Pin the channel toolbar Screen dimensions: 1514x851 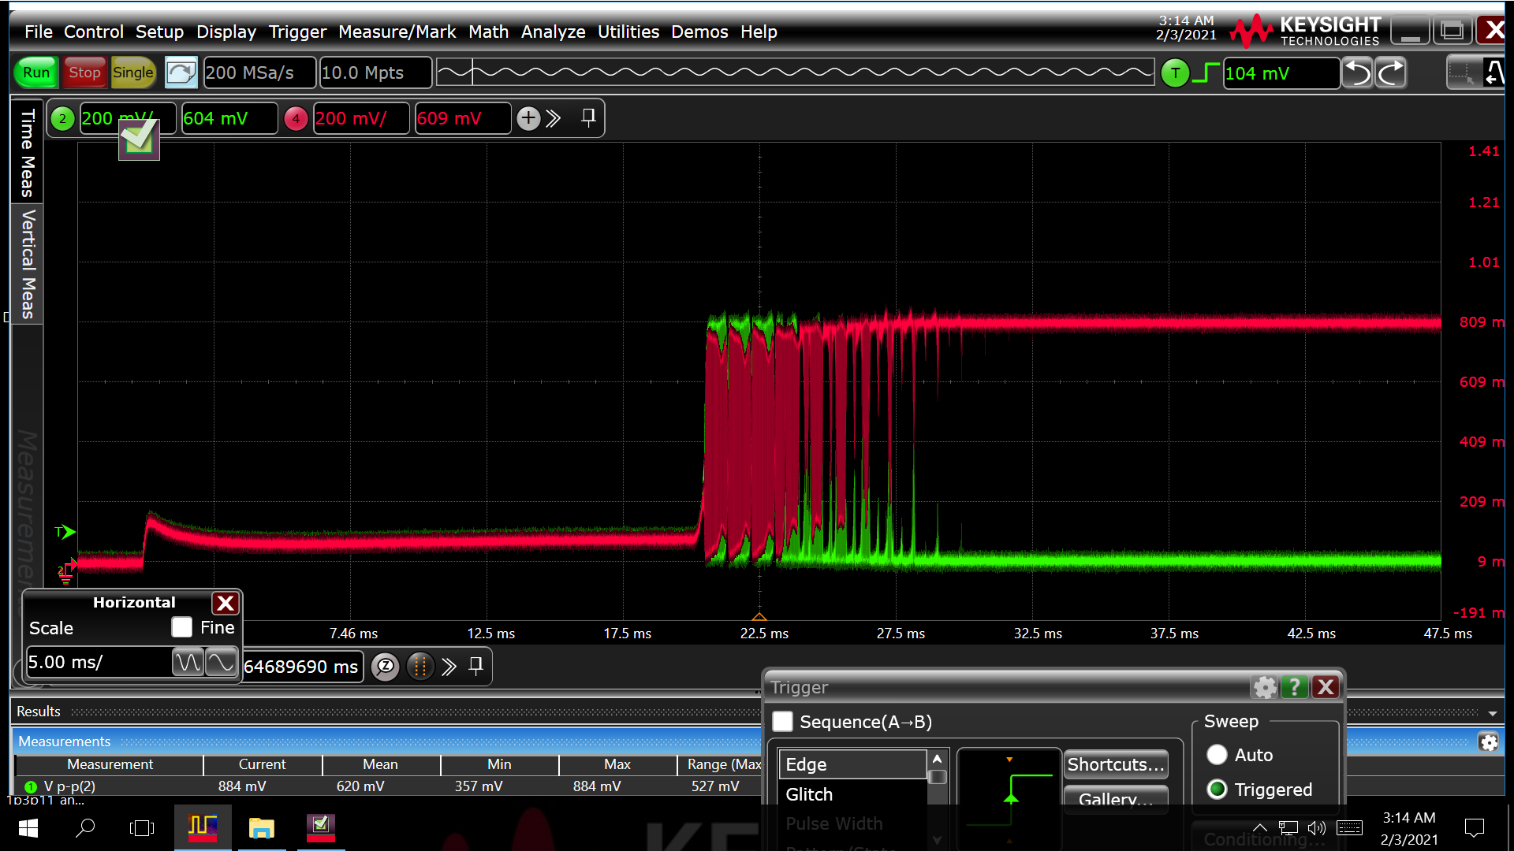pos(588,118)
